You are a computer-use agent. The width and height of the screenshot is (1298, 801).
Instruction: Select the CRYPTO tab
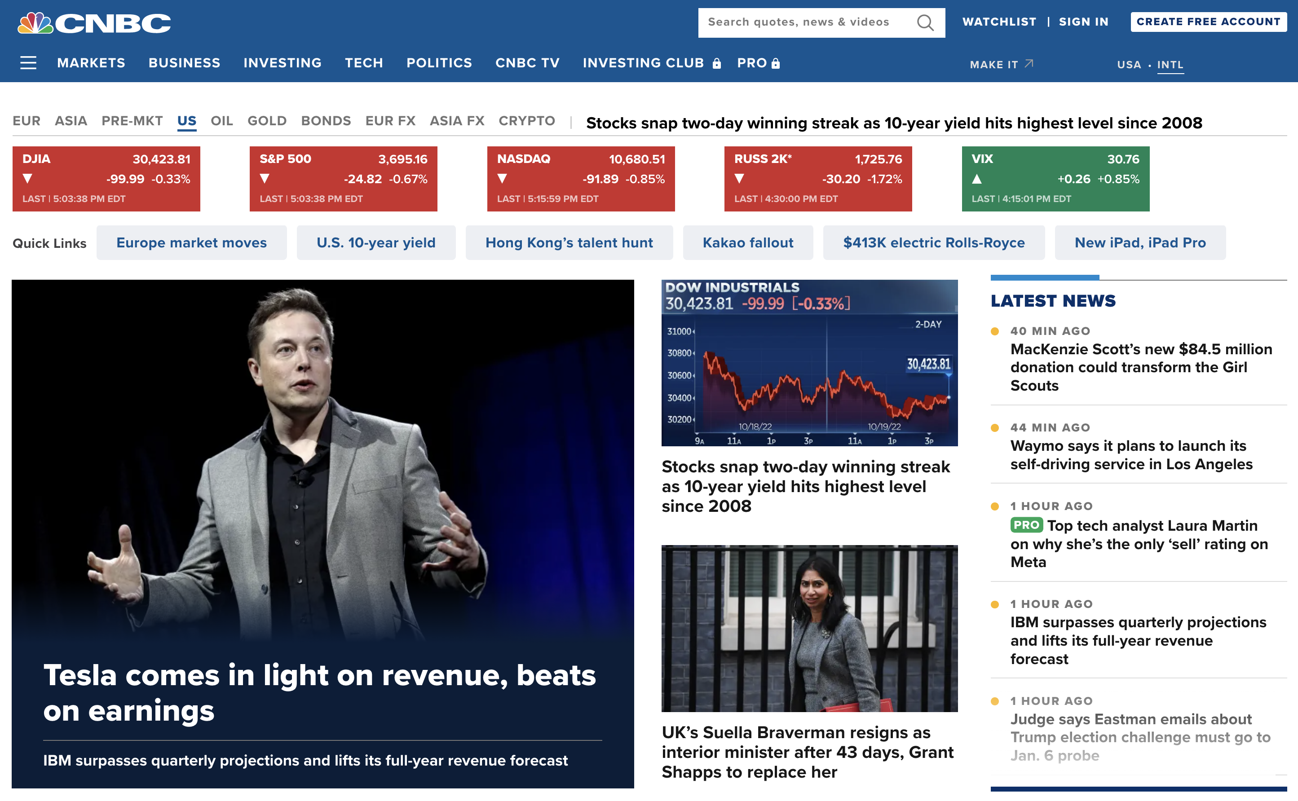click(x=527, y=121)
